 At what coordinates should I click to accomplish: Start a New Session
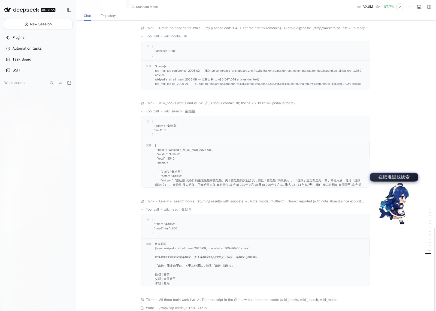[x=38, y=24]
